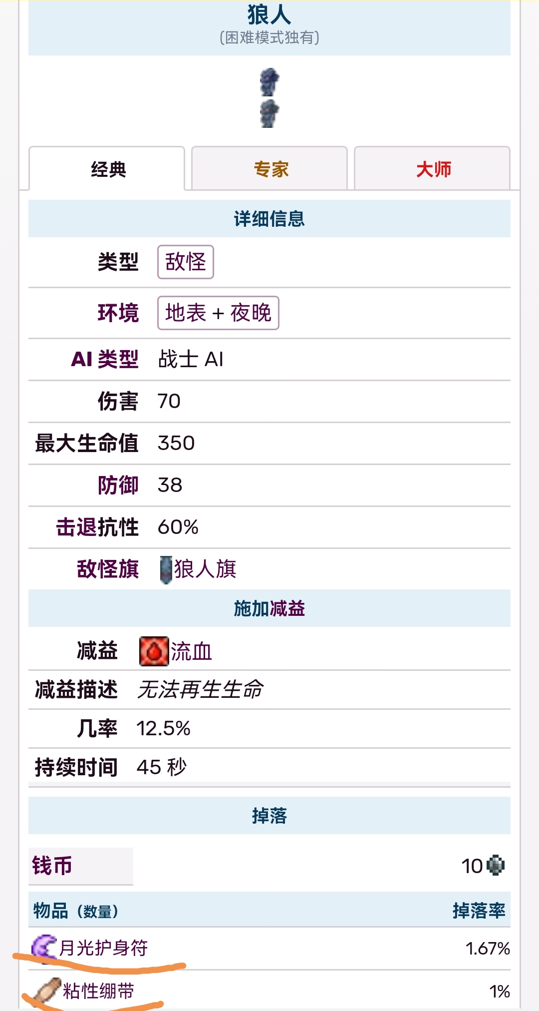The width and height of the screenshot is (539, 1011).
Task: Click the 防御 label link
Action: click(118, 485)
